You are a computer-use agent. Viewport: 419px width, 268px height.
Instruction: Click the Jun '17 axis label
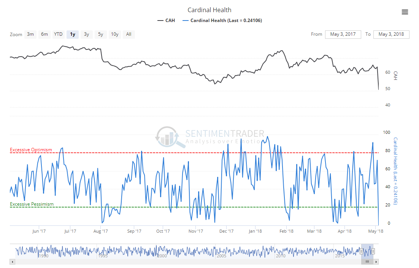click(x=39, y=231)
